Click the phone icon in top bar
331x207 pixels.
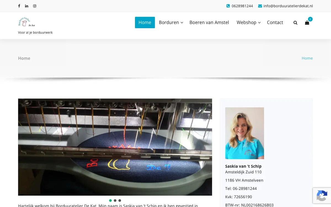[x=228, y=6]
